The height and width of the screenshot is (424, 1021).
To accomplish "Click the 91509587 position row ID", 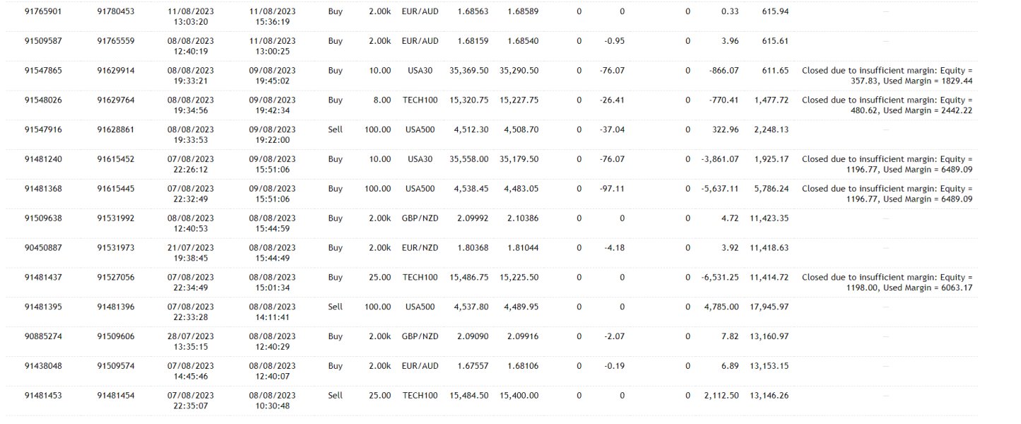I will click(x=43, y=41).
